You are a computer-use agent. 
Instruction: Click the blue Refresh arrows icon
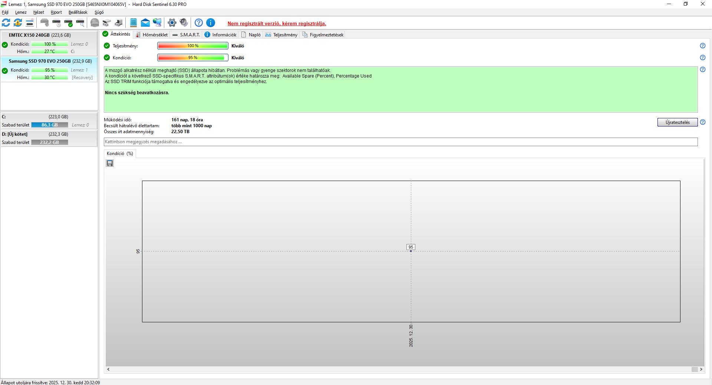point(6,23)
